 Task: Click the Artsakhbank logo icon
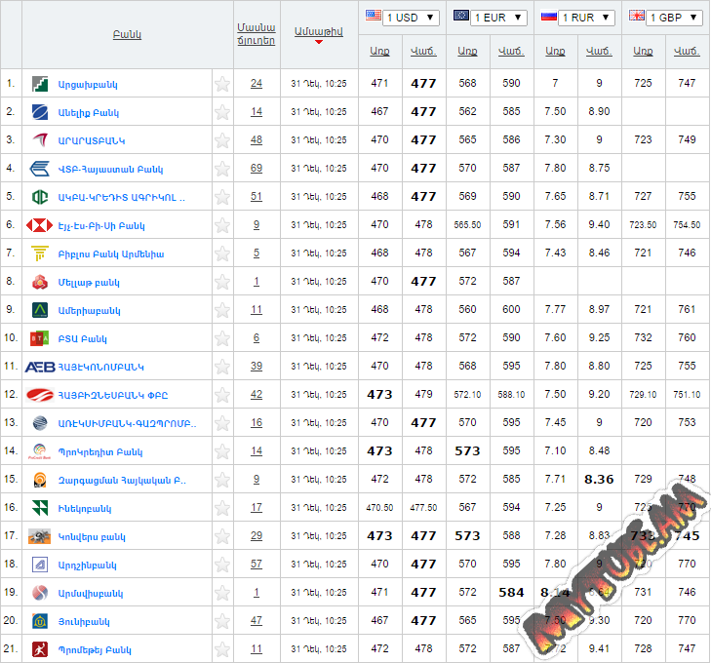(40, 84)
